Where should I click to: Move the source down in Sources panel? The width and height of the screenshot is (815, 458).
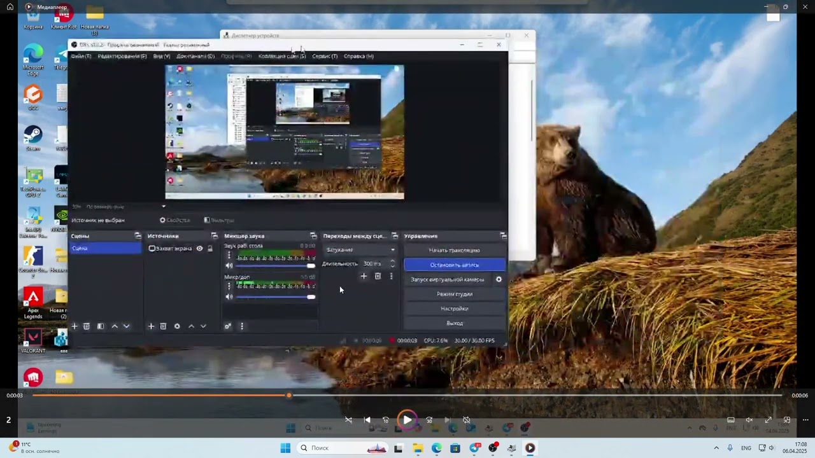203,326
